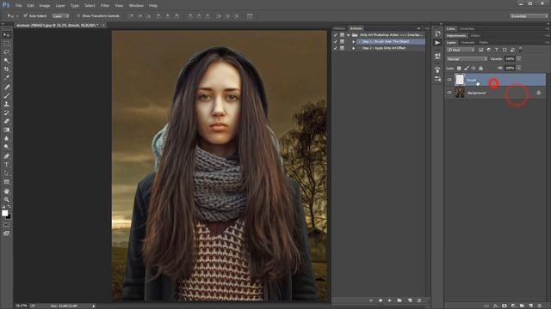The height and width of the screenshot is (309, 551).
Task: Click Play Selection in the Actions panel
Action: coord(390,300)
